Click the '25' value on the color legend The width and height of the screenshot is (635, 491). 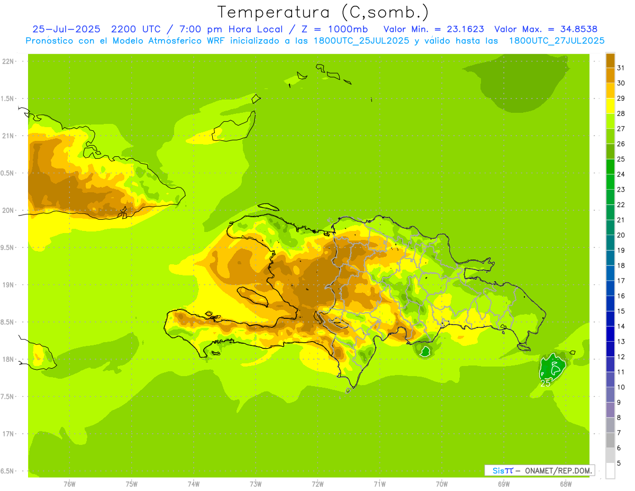(x=621, y=159)
